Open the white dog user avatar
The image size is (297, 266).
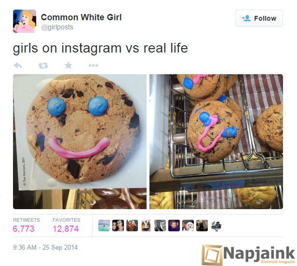click(188, 226)
